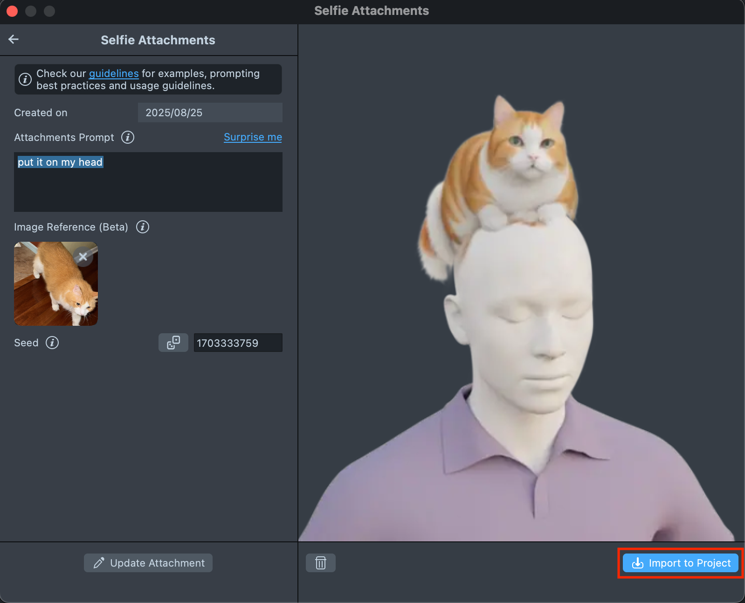The width and height of the screenshot is (745, 603).
Task: Click the window zoom button
Action: coord(49,11)
